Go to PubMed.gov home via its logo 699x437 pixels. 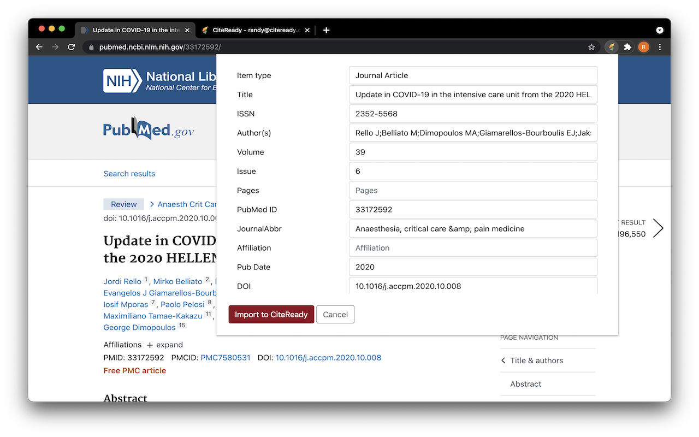click(149, 130)
